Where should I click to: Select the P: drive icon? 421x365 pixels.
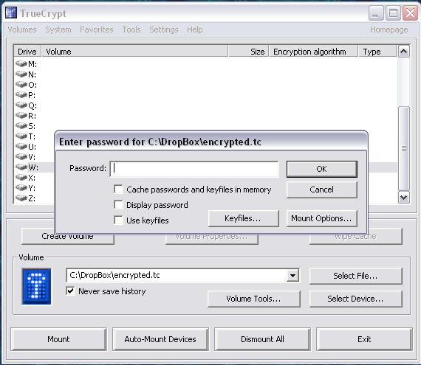(21, 94)
